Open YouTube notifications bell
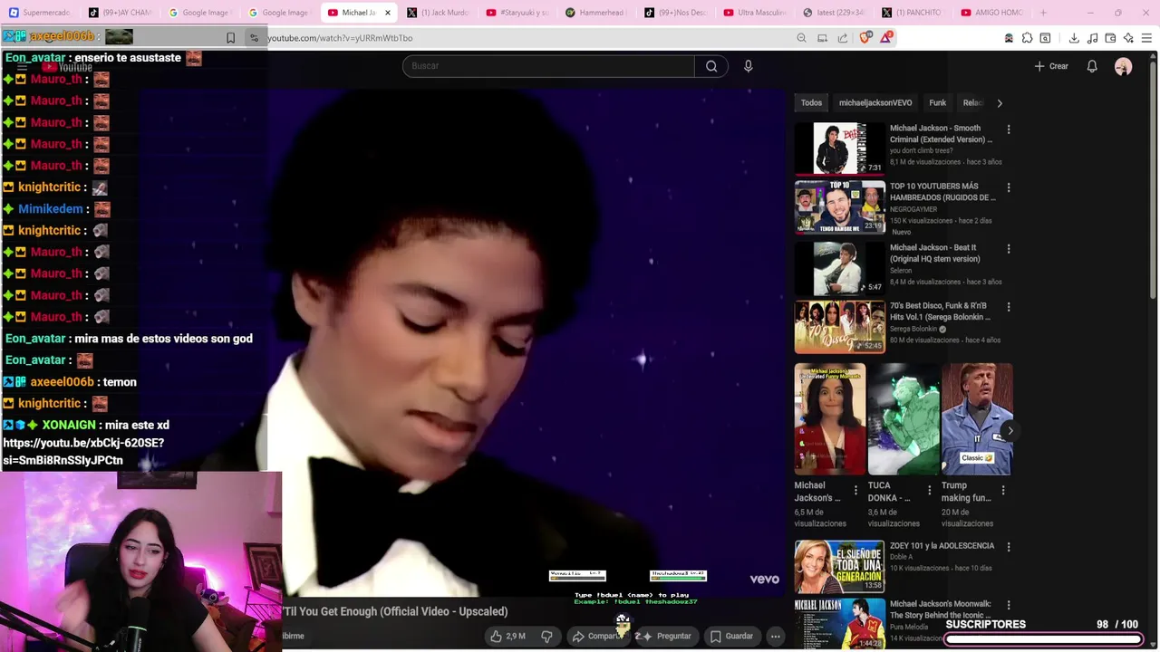The width and height of the screenshot is (1160, 652). pyautogui.click(x=1092, y=66)
